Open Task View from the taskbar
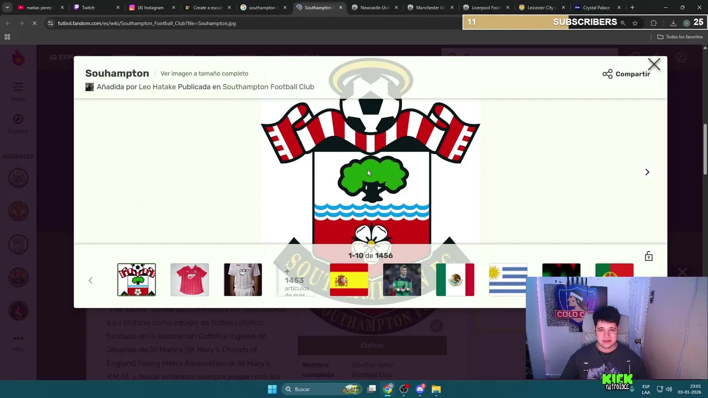The height and width of the screenshot is (398, 708). point(372,389)
